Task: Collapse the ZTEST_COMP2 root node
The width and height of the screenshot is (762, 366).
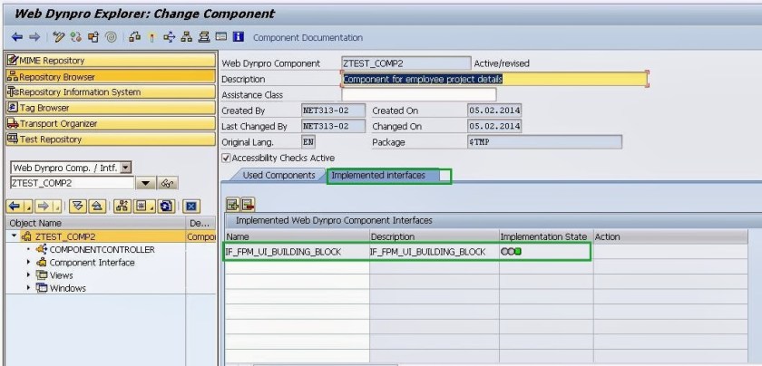Action: pyautogui.click(x=15, y=236)
